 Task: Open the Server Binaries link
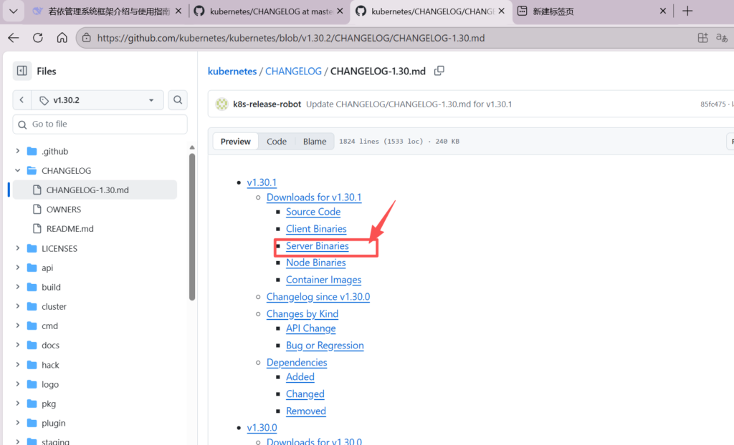[317, 246]
